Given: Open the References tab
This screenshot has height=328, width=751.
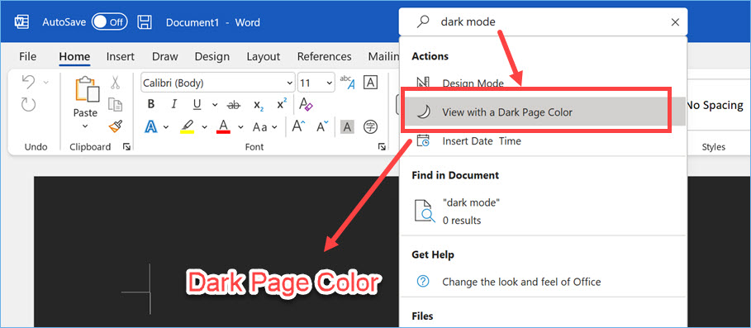Looking at the screenshot, I should point(324,56).
